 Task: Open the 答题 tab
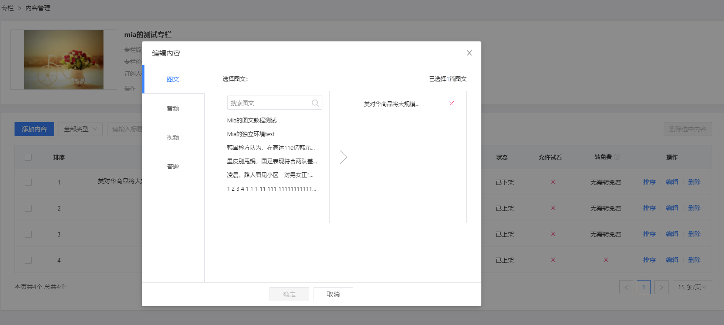(173, 166)
